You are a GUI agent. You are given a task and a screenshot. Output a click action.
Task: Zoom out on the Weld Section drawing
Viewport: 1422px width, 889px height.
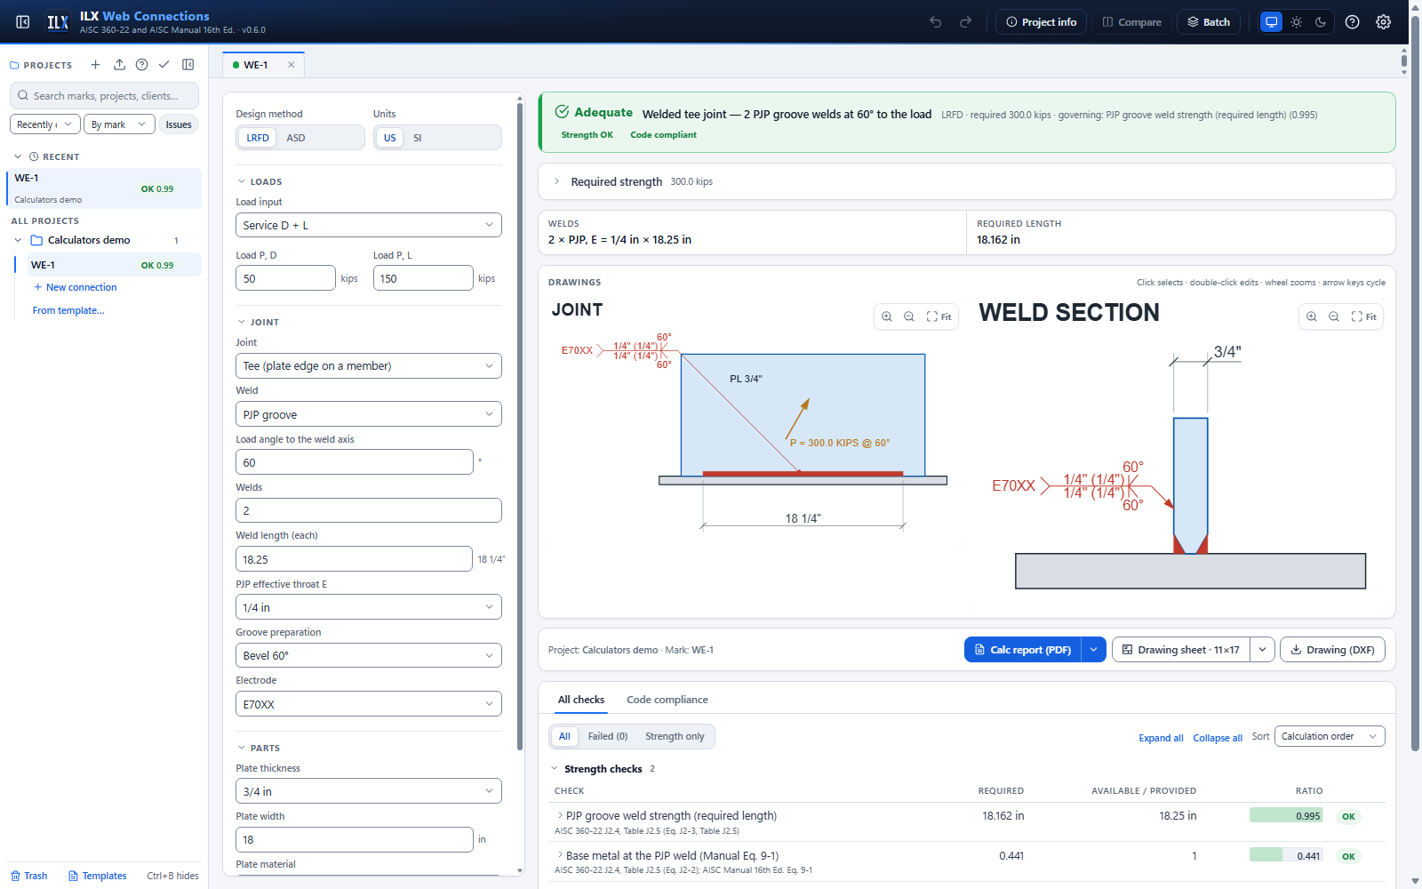1333,316
